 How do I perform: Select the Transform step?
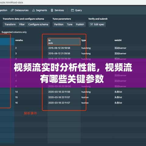pyautogui.click(x=10, y=24)
